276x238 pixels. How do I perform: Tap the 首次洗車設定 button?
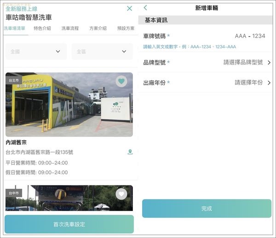[x=69, y=224]
